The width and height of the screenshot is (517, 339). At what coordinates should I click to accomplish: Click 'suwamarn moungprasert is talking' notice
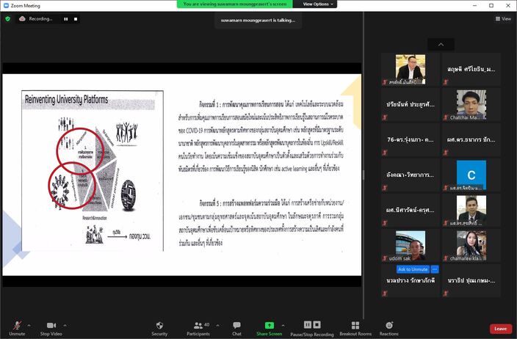point(258,20)
